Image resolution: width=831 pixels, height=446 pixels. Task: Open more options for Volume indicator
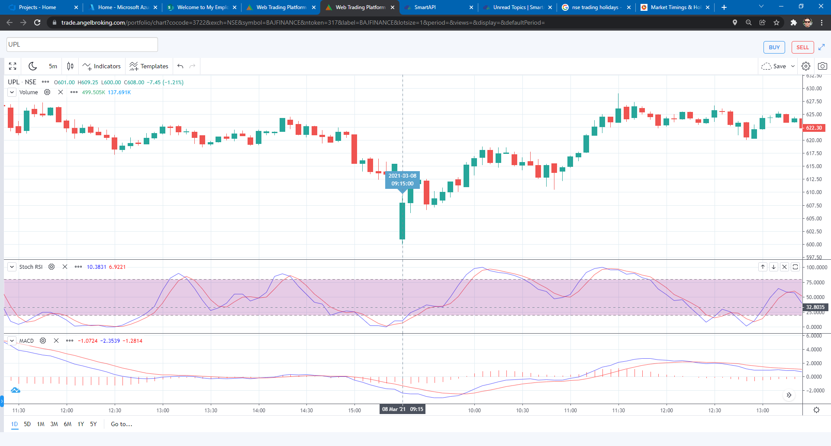(74, 92)
